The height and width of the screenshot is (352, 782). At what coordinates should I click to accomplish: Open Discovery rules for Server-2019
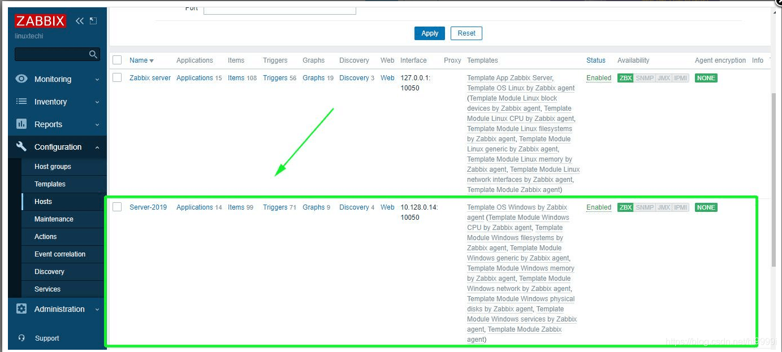(354, 207)
